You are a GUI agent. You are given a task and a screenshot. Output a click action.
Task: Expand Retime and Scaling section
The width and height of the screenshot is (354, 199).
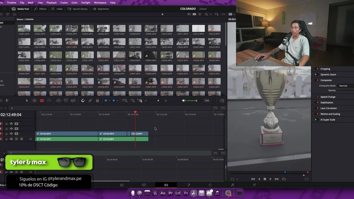pyautogui.click(x=330, y=114)
